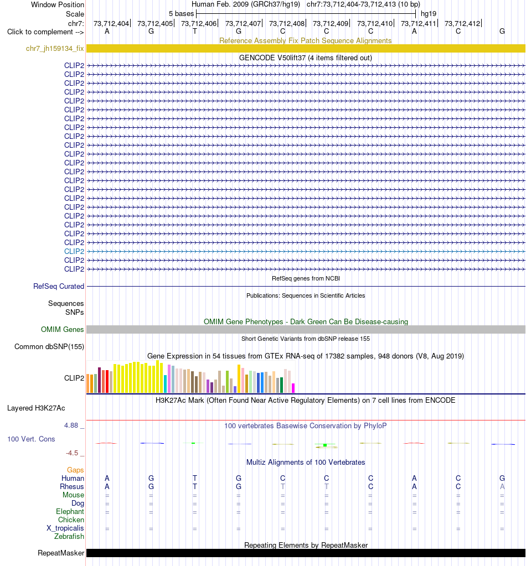526x566 pixels.
Task: Click the "Window Position" label
Action: pos(58,4)
